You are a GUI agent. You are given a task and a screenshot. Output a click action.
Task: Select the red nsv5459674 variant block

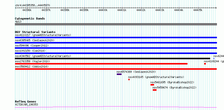pyautogui.click(x=155, y=90)
